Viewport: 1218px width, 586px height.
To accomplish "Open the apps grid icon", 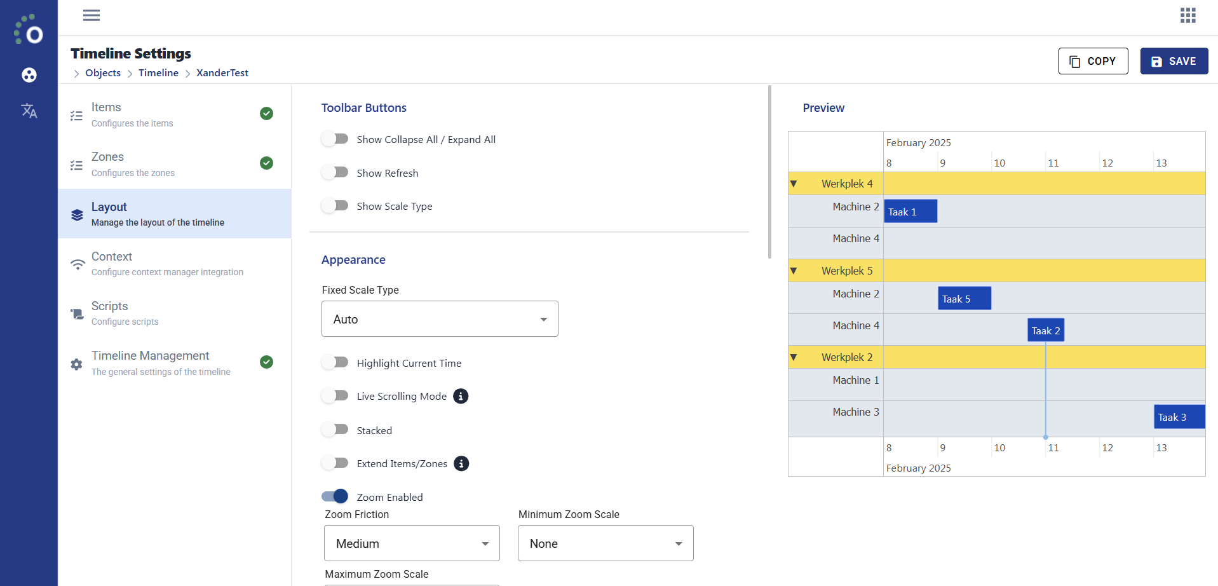I will coord(1188,15).
